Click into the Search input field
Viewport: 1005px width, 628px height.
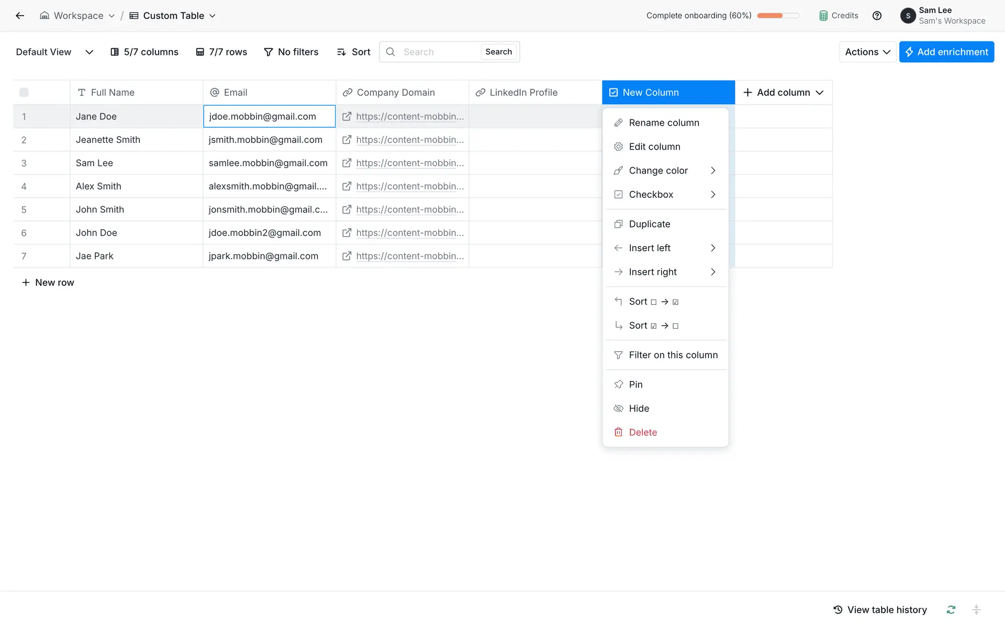click(439, 52)
